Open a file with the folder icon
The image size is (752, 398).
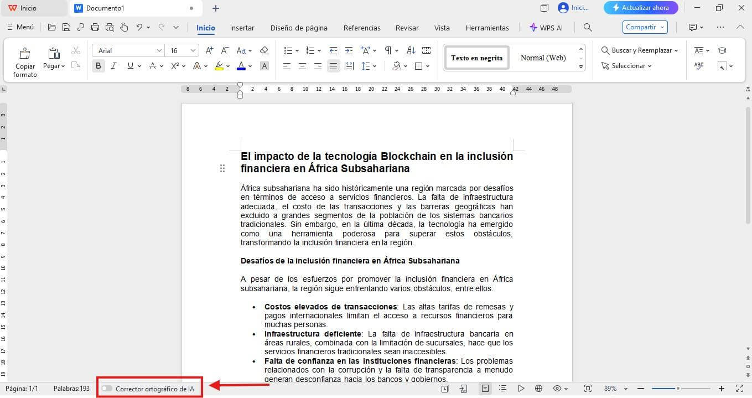[x=52, y=27]
